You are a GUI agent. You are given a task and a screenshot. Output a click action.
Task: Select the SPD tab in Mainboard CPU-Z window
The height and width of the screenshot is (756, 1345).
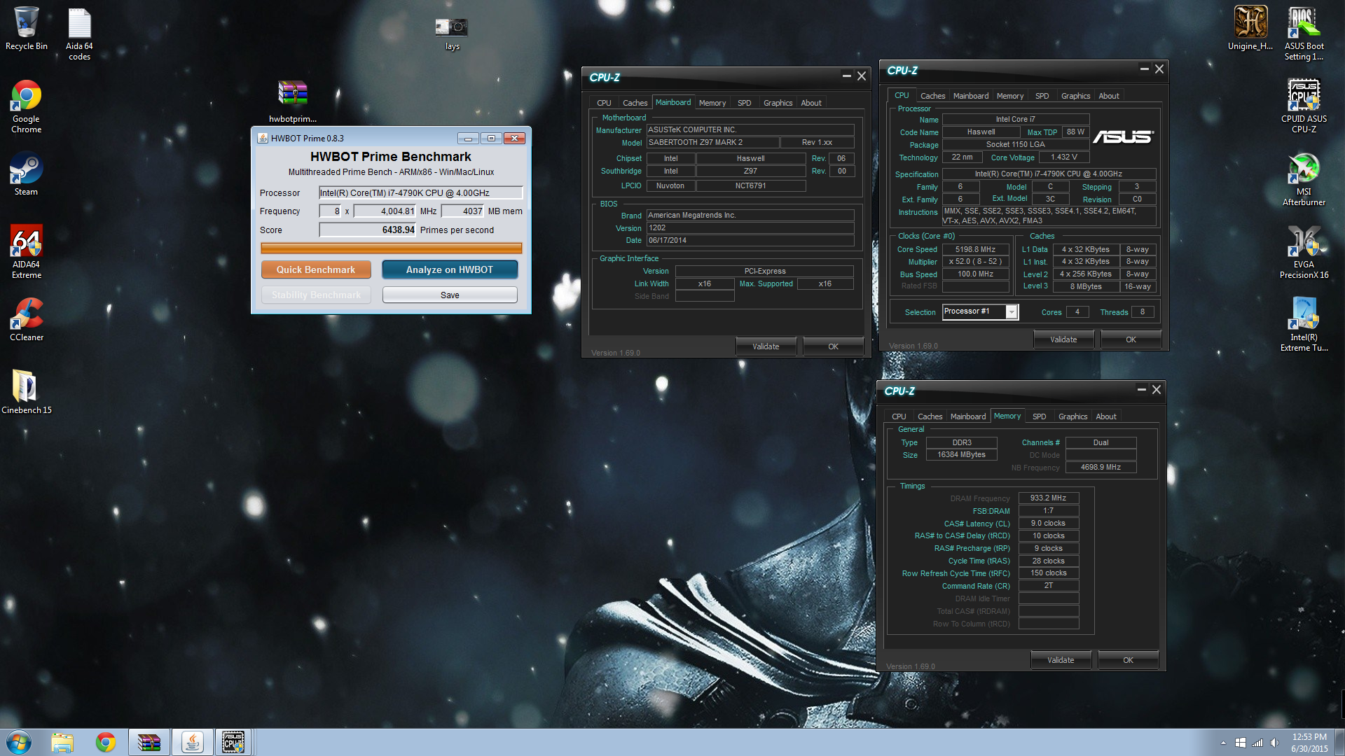tap(744, 103)
